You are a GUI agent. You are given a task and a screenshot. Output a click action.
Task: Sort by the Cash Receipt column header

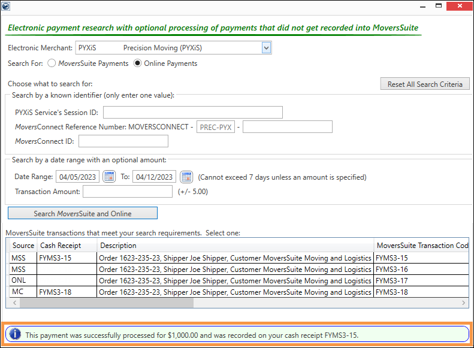[67, 246]
